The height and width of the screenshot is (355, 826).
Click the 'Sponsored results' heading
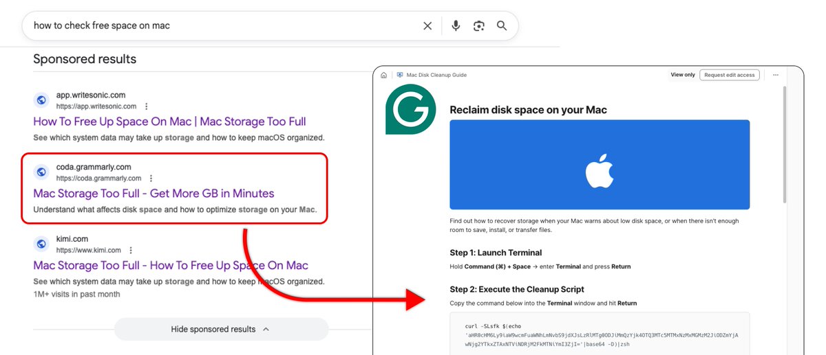click(x=85, y=59)
